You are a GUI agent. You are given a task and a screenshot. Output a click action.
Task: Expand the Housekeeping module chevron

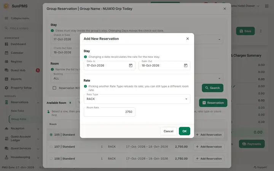tap(38, 158)
